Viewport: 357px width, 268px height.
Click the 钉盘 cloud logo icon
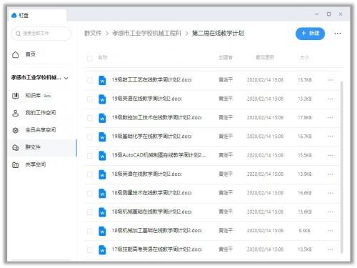click(x=14, y=15)
